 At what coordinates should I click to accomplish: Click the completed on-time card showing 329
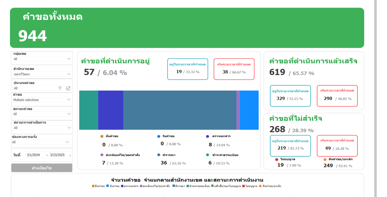tap(290, 96)
